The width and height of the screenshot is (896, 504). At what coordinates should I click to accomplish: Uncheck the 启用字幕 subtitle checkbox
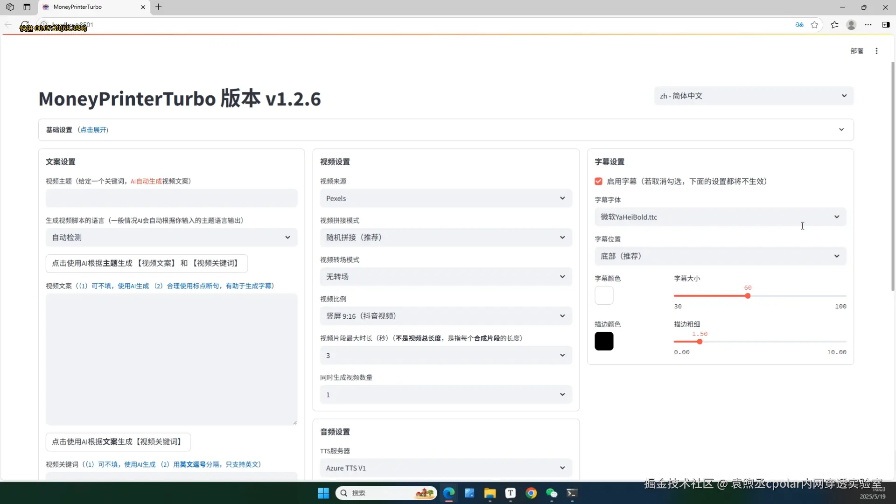pyautogui.click(x=598, y=182)
